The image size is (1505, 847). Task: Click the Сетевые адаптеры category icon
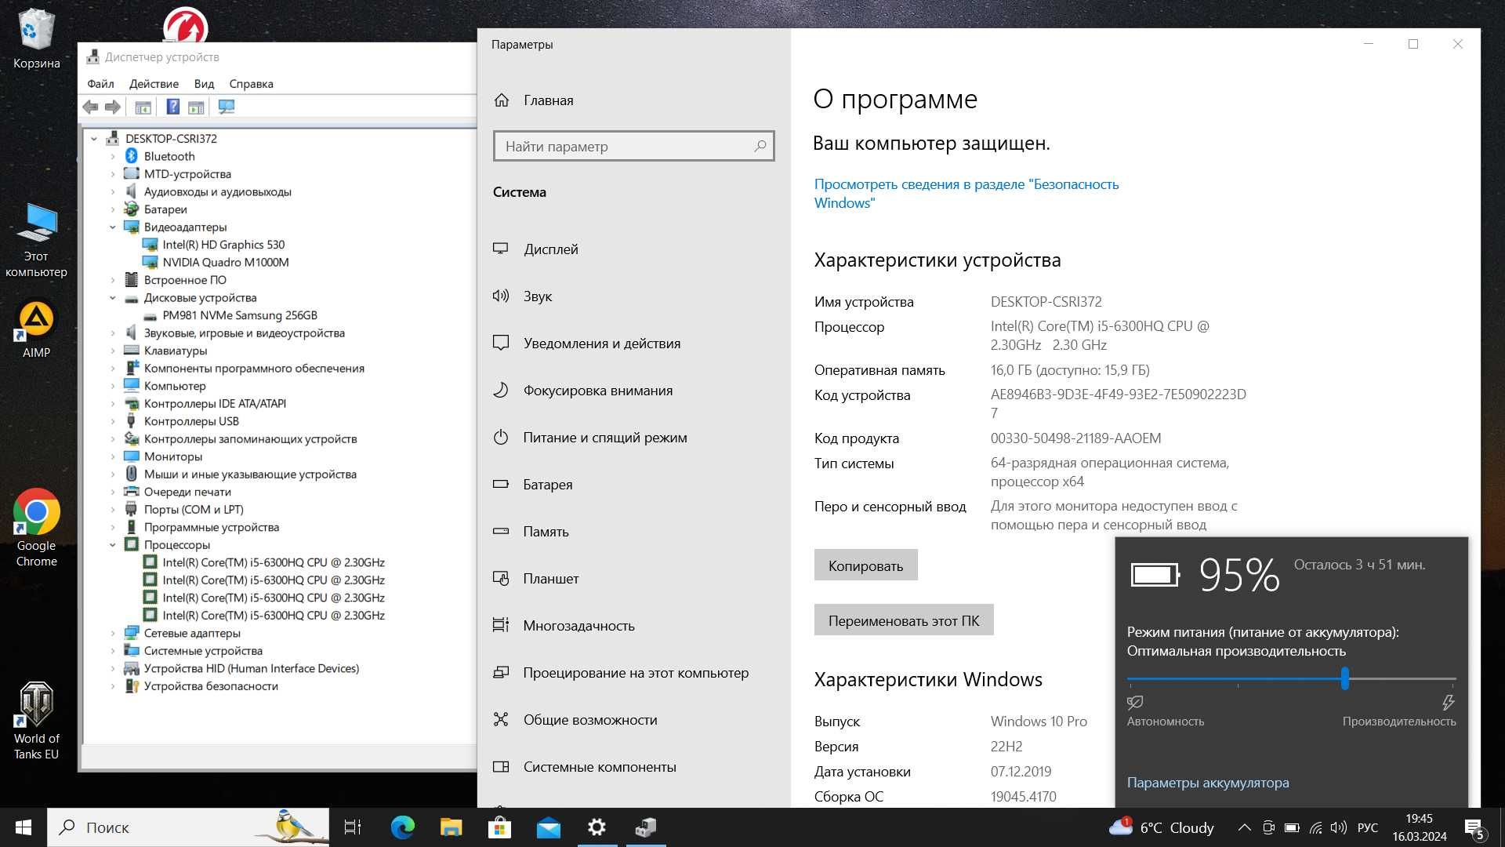[x=132, y=632]
